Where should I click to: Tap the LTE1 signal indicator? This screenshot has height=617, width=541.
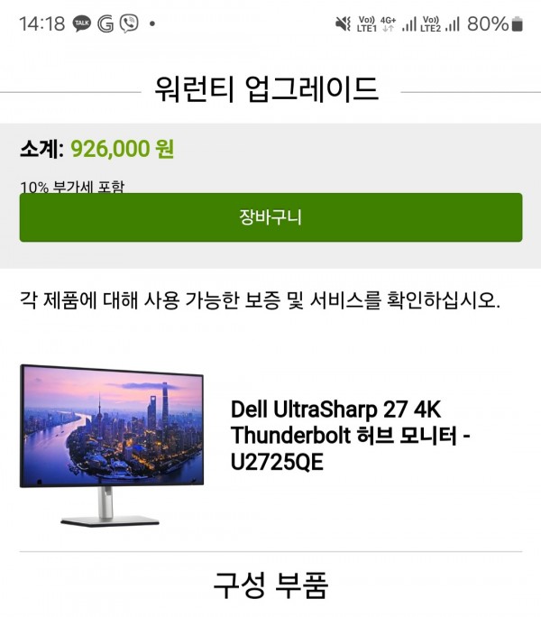point(367,24)
